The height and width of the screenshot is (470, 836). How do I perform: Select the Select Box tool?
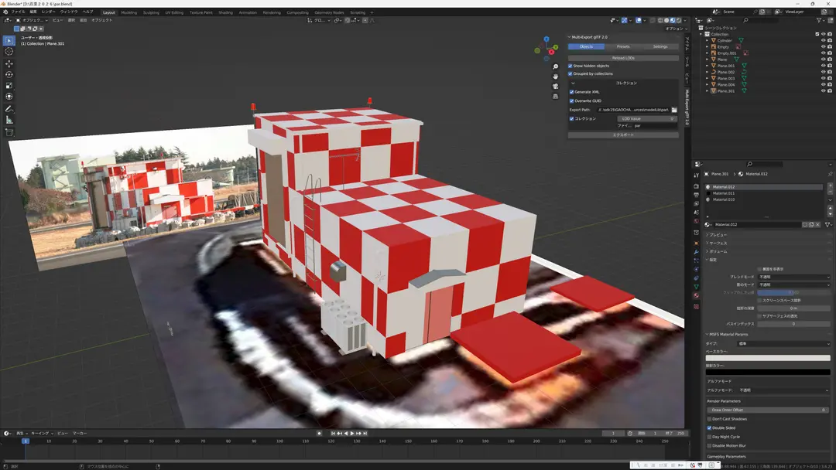(x=9, y=40)
